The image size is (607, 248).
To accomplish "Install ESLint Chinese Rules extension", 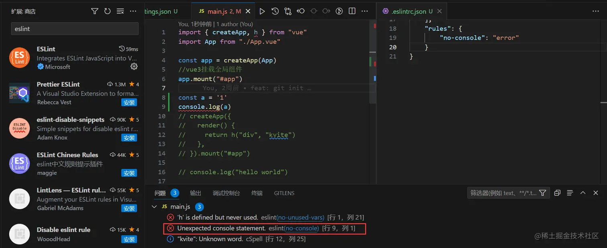I will 129,173.
